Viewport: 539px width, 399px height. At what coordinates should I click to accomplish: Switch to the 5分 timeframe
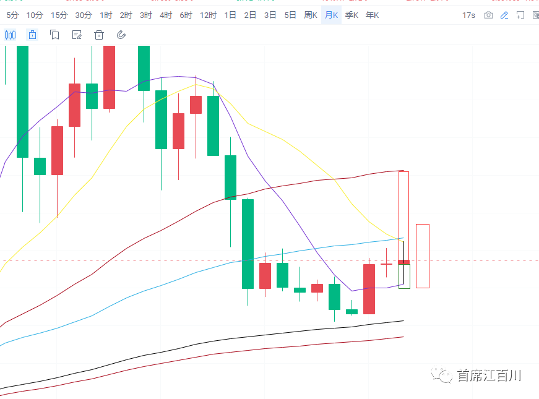(x=12, y=15)
